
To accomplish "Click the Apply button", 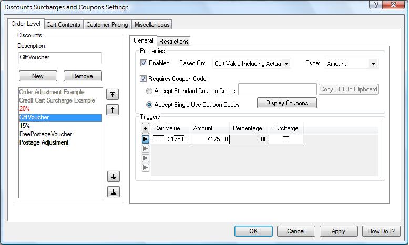I will (x=339, y=231).
